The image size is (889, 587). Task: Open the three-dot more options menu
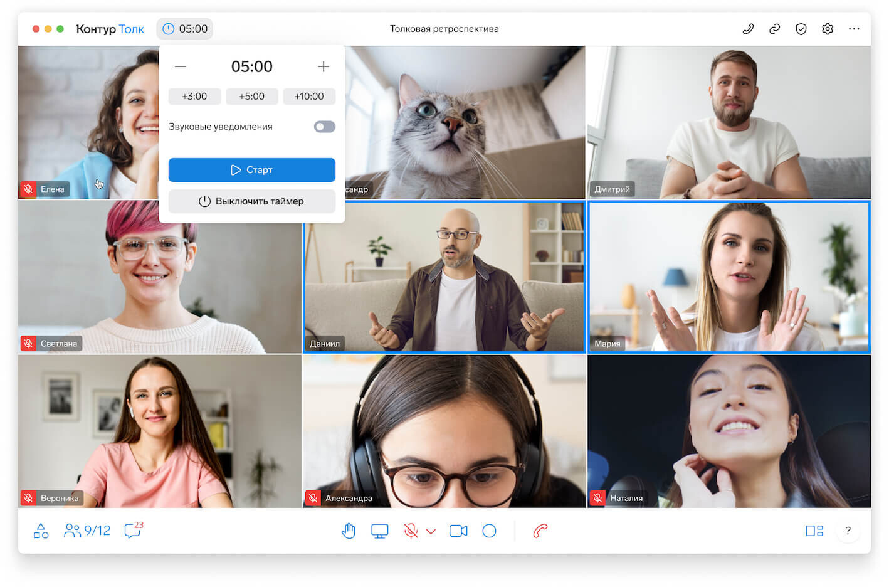[854, 29]
